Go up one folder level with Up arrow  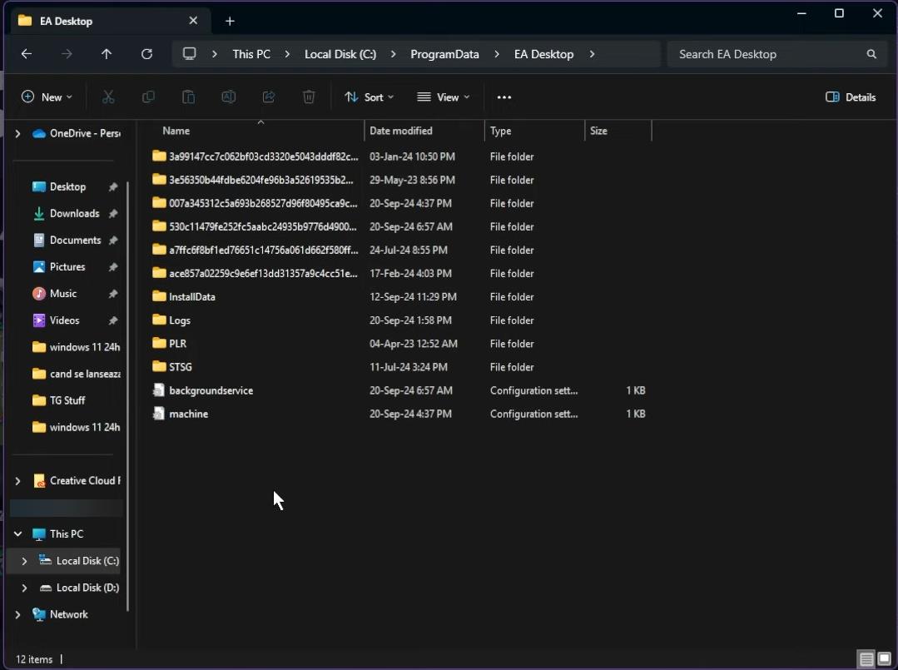pos(107,54)
